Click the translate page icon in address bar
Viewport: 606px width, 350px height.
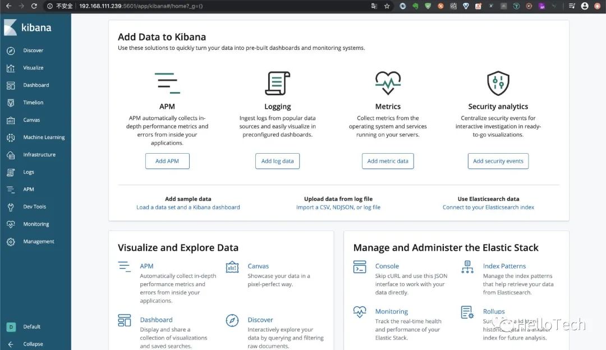374,6
